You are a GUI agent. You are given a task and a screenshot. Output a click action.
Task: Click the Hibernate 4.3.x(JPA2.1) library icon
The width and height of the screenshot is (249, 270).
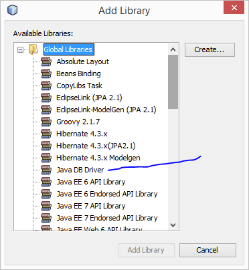(x=46, y=146)
